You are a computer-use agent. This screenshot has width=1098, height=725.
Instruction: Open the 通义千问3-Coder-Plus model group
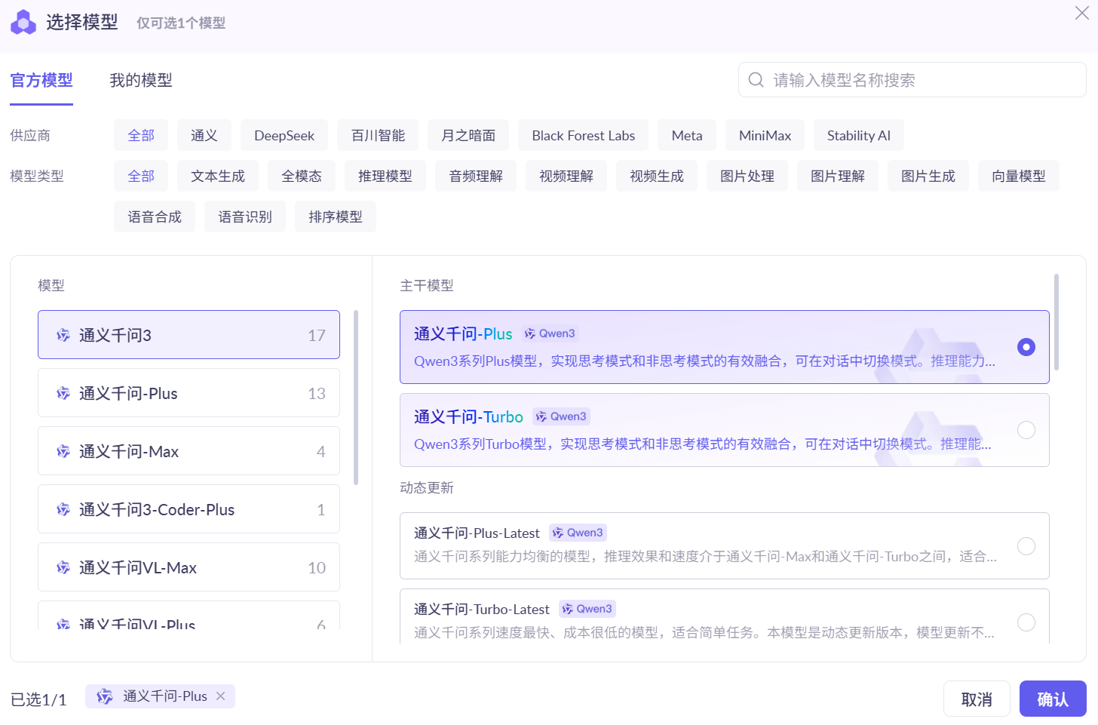(x=189, y=509)
